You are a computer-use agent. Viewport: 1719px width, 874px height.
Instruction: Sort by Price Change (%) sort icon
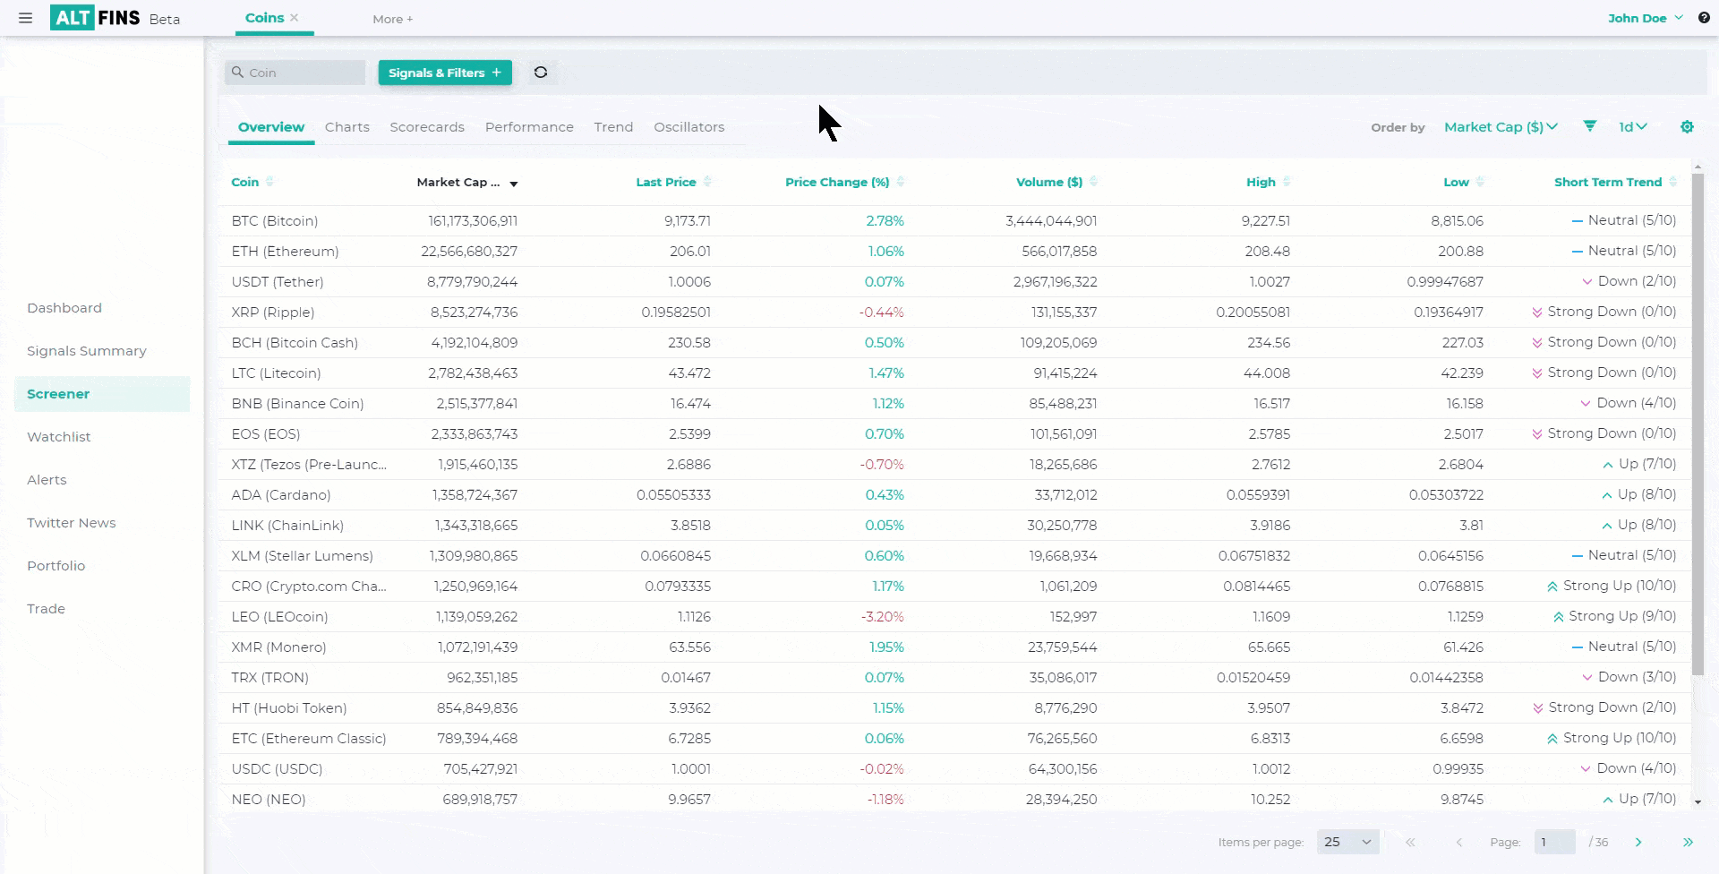tap(901, 182)
